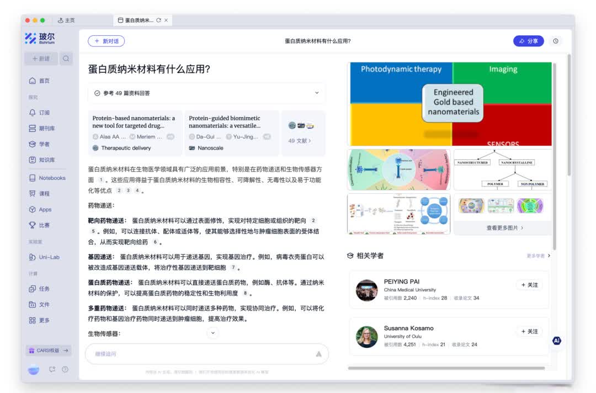Click the sidebar search icon
The image size is (596, 393).
(x=66, y=59)
